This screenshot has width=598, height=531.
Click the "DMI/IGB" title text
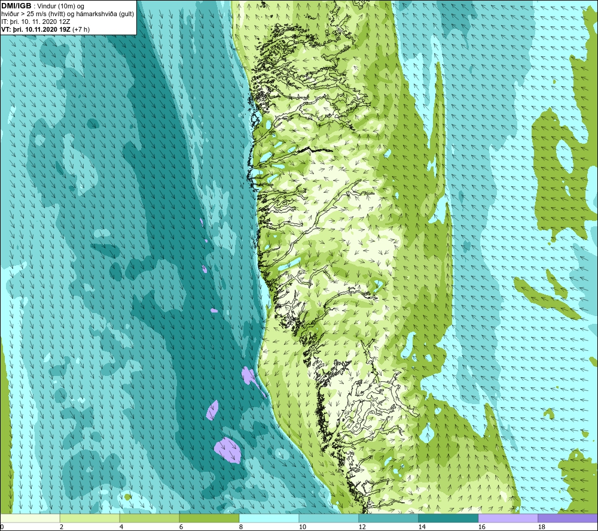pyautogui.click(x=16, y=6)
